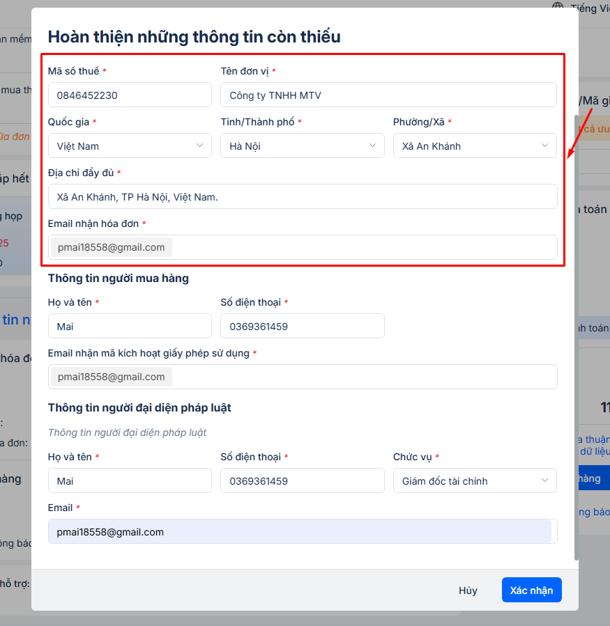Click the dialog's vertical scrollbar
Image resolution: width=610 pixels, height=626 pixels.
(576, 334)
